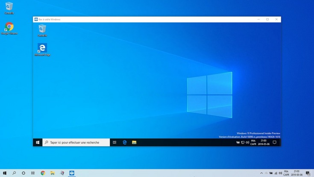Viewport: 314px width, 177px height.
Task: Open Task View in the sandbox taskbar
Action: coord(114,142)
